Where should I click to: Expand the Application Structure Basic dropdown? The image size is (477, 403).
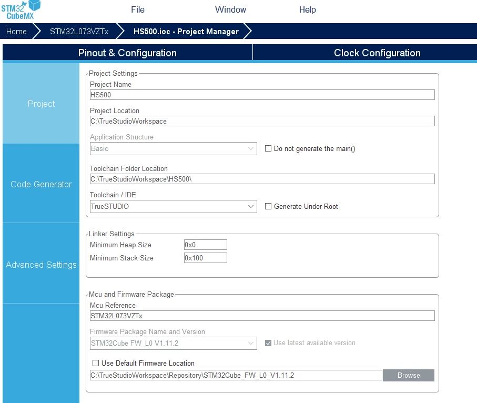coord(174,148)
